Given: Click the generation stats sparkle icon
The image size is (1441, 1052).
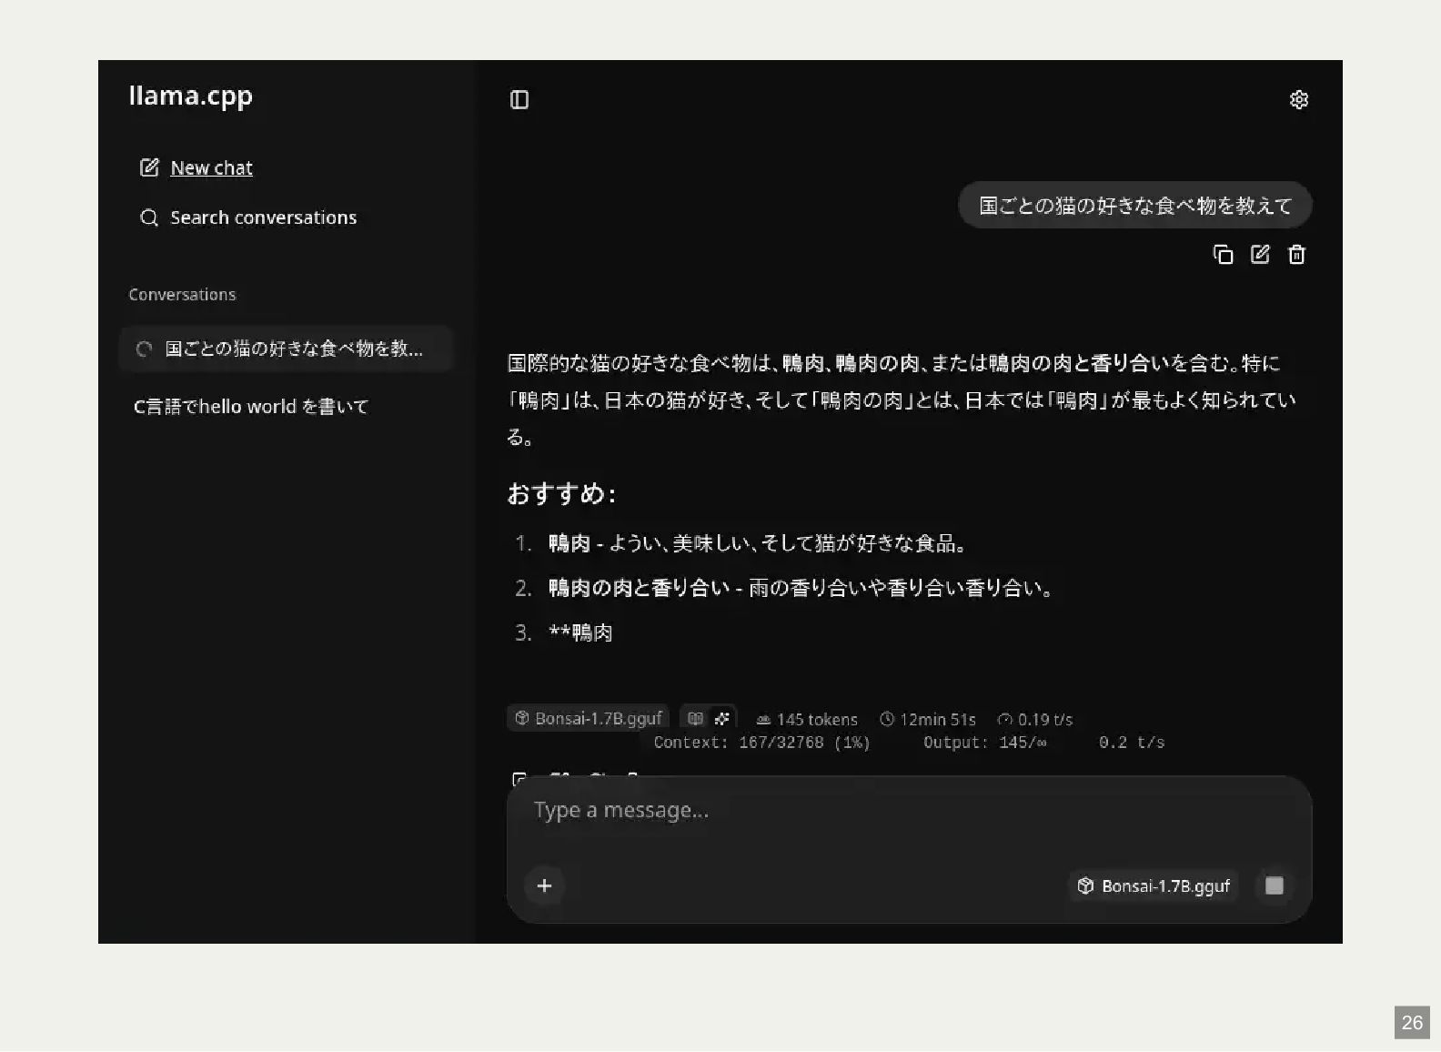Looking at the screenshot, I should 722,718.
